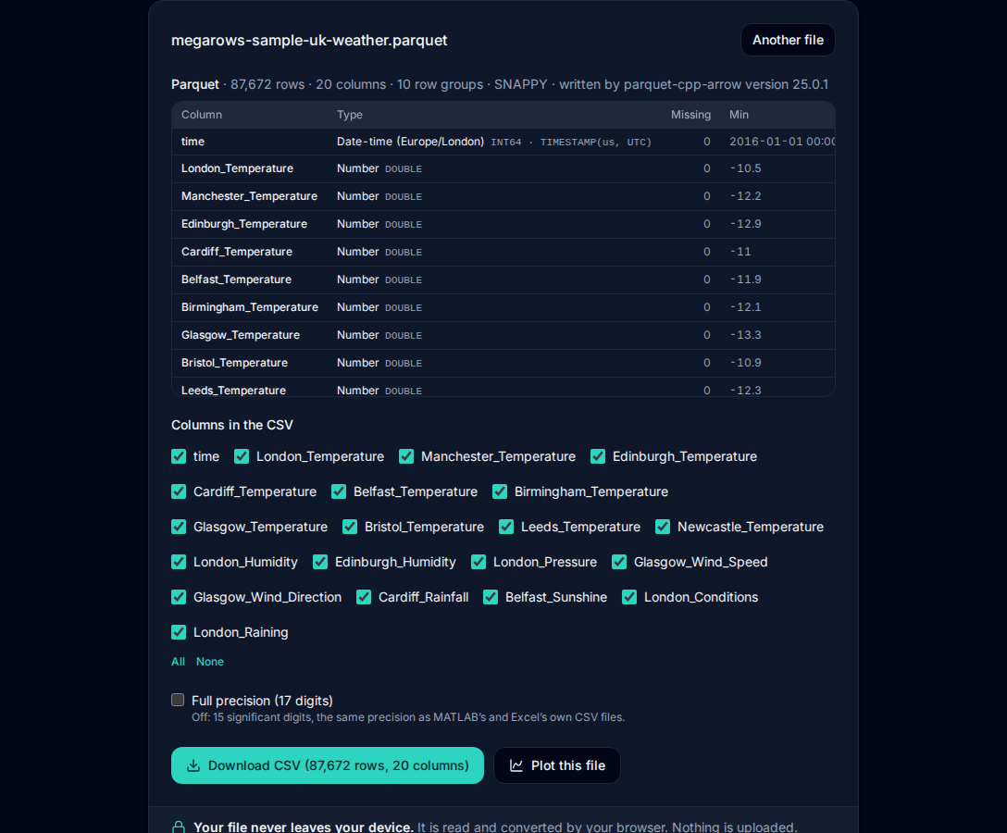This screenshot has height=833, width=1007.
Task: Toggle Manchester_Temperature checkbox
Action: [406, 456]
